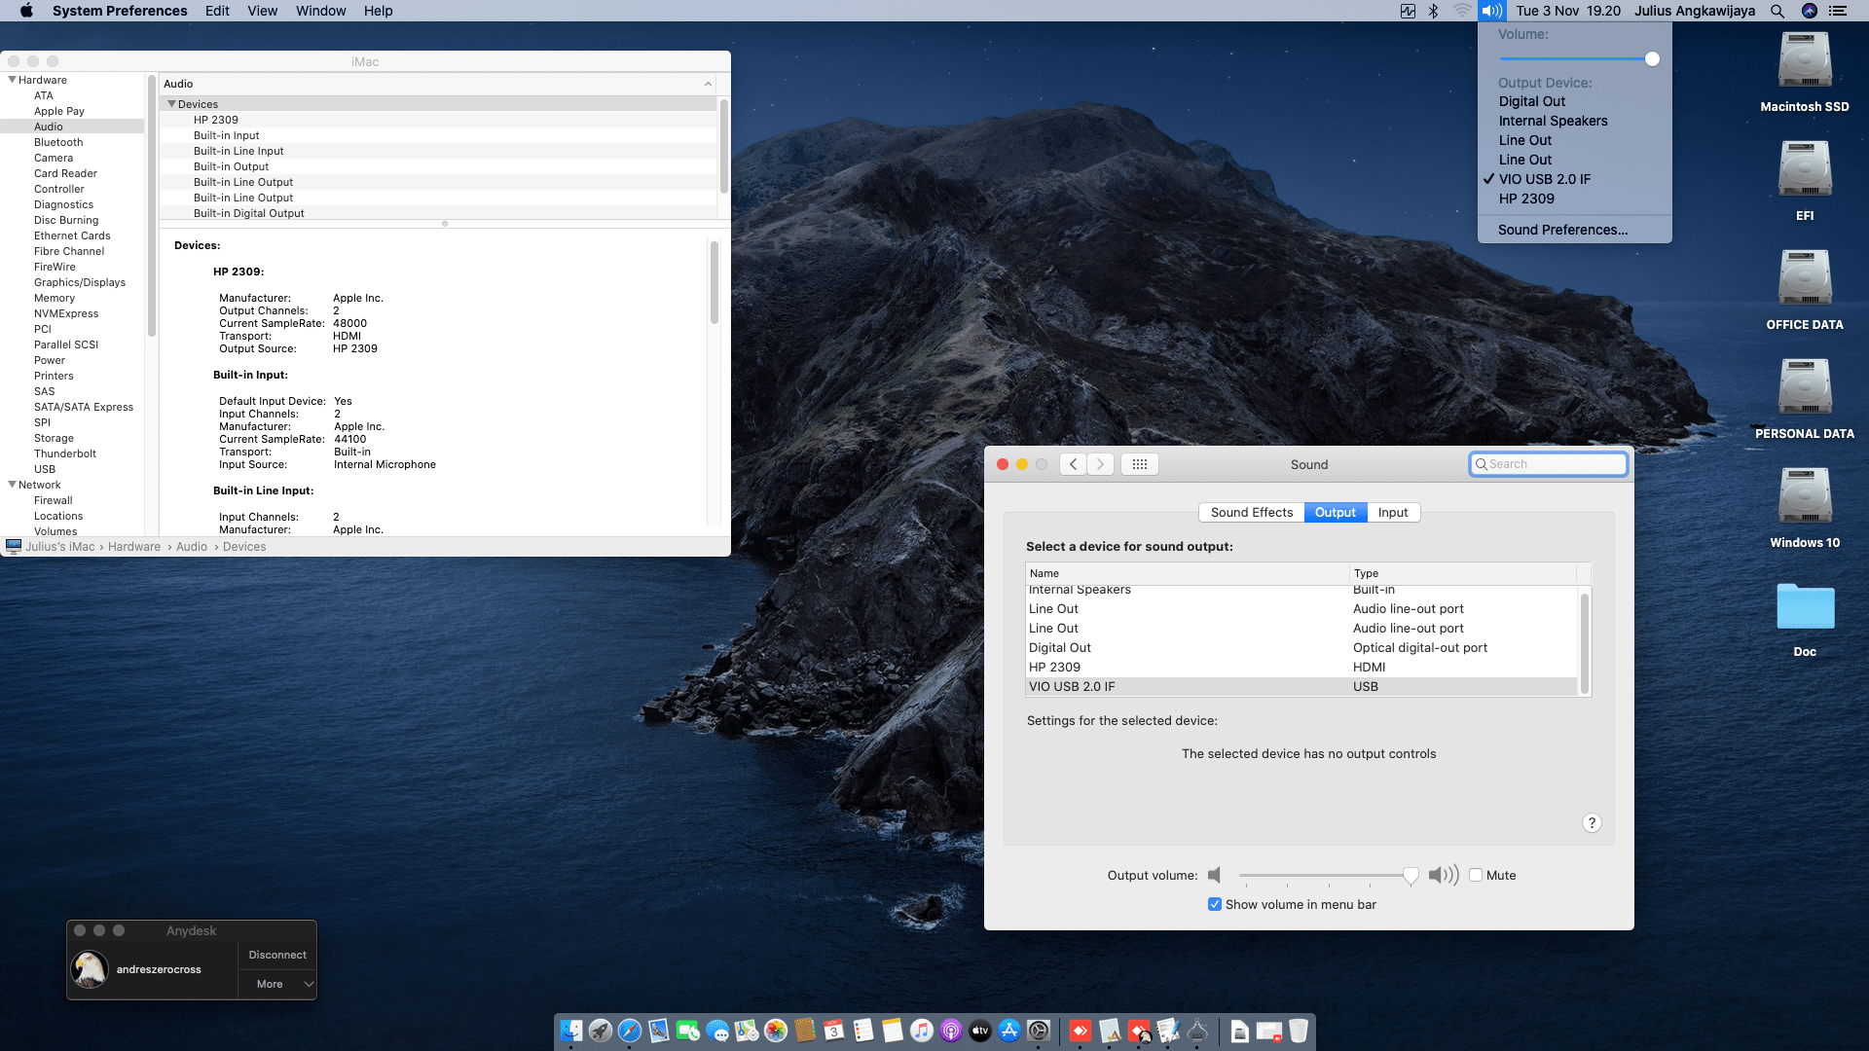This screenshot has width=1869, height=1051.
Task: Click the Wi-Fi icon in the menu bar
Action: (1462, 11)
